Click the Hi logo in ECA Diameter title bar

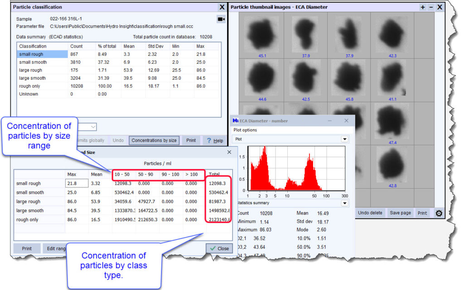(235, 120)
